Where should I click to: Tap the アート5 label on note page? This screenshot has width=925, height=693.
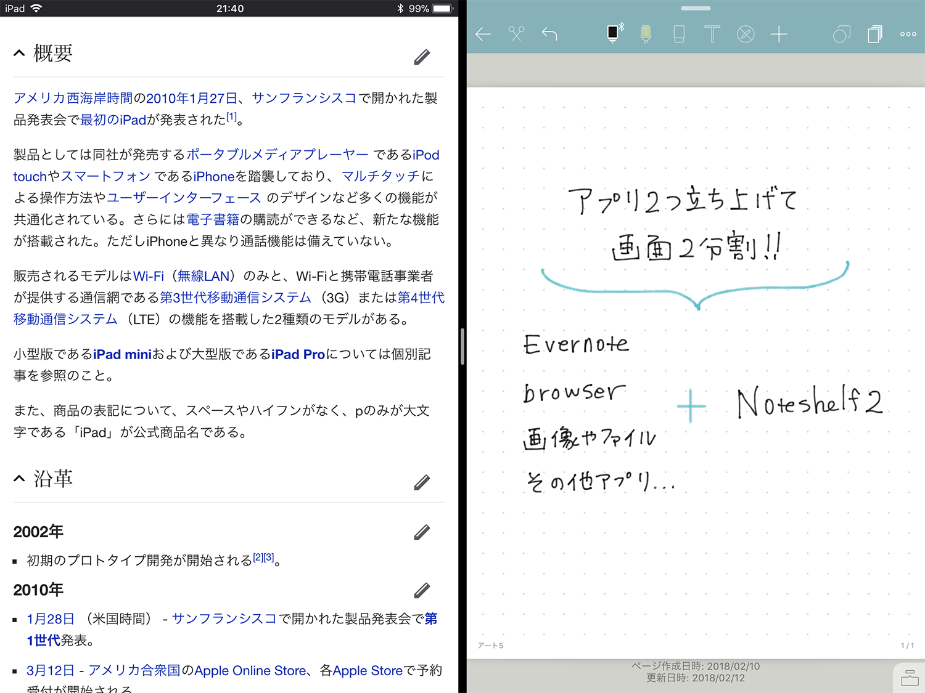(x=490, y=646)
